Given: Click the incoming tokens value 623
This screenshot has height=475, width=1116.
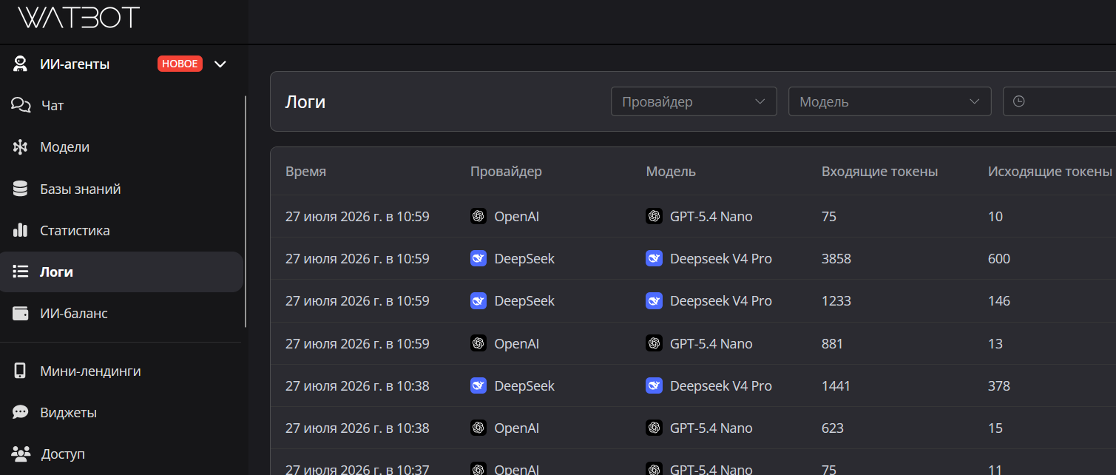Looking at the screenshot, I should point(833,428).
